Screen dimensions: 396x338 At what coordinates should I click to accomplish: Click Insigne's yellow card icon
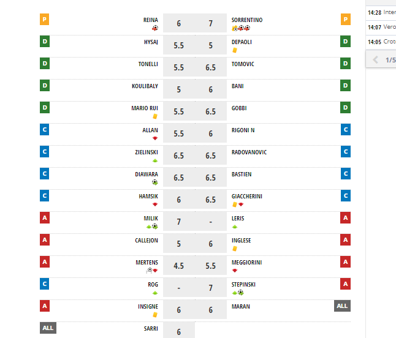[x=155, y=314]
